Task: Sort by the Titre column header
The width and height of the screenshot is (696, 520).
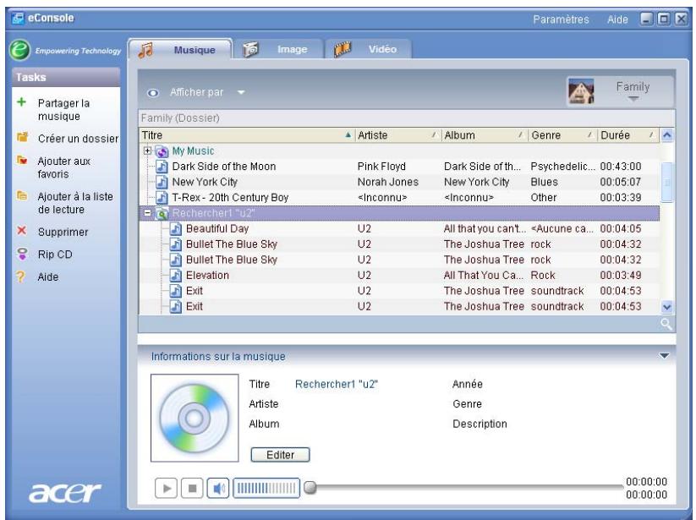Action: pos(247,135)
